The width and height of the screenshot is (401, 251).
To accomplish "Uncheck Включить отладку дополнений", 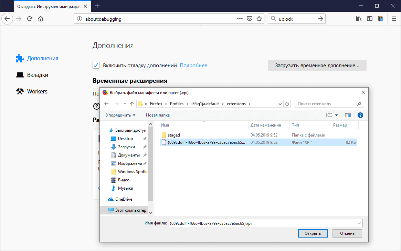I will [x=96, y=65].
